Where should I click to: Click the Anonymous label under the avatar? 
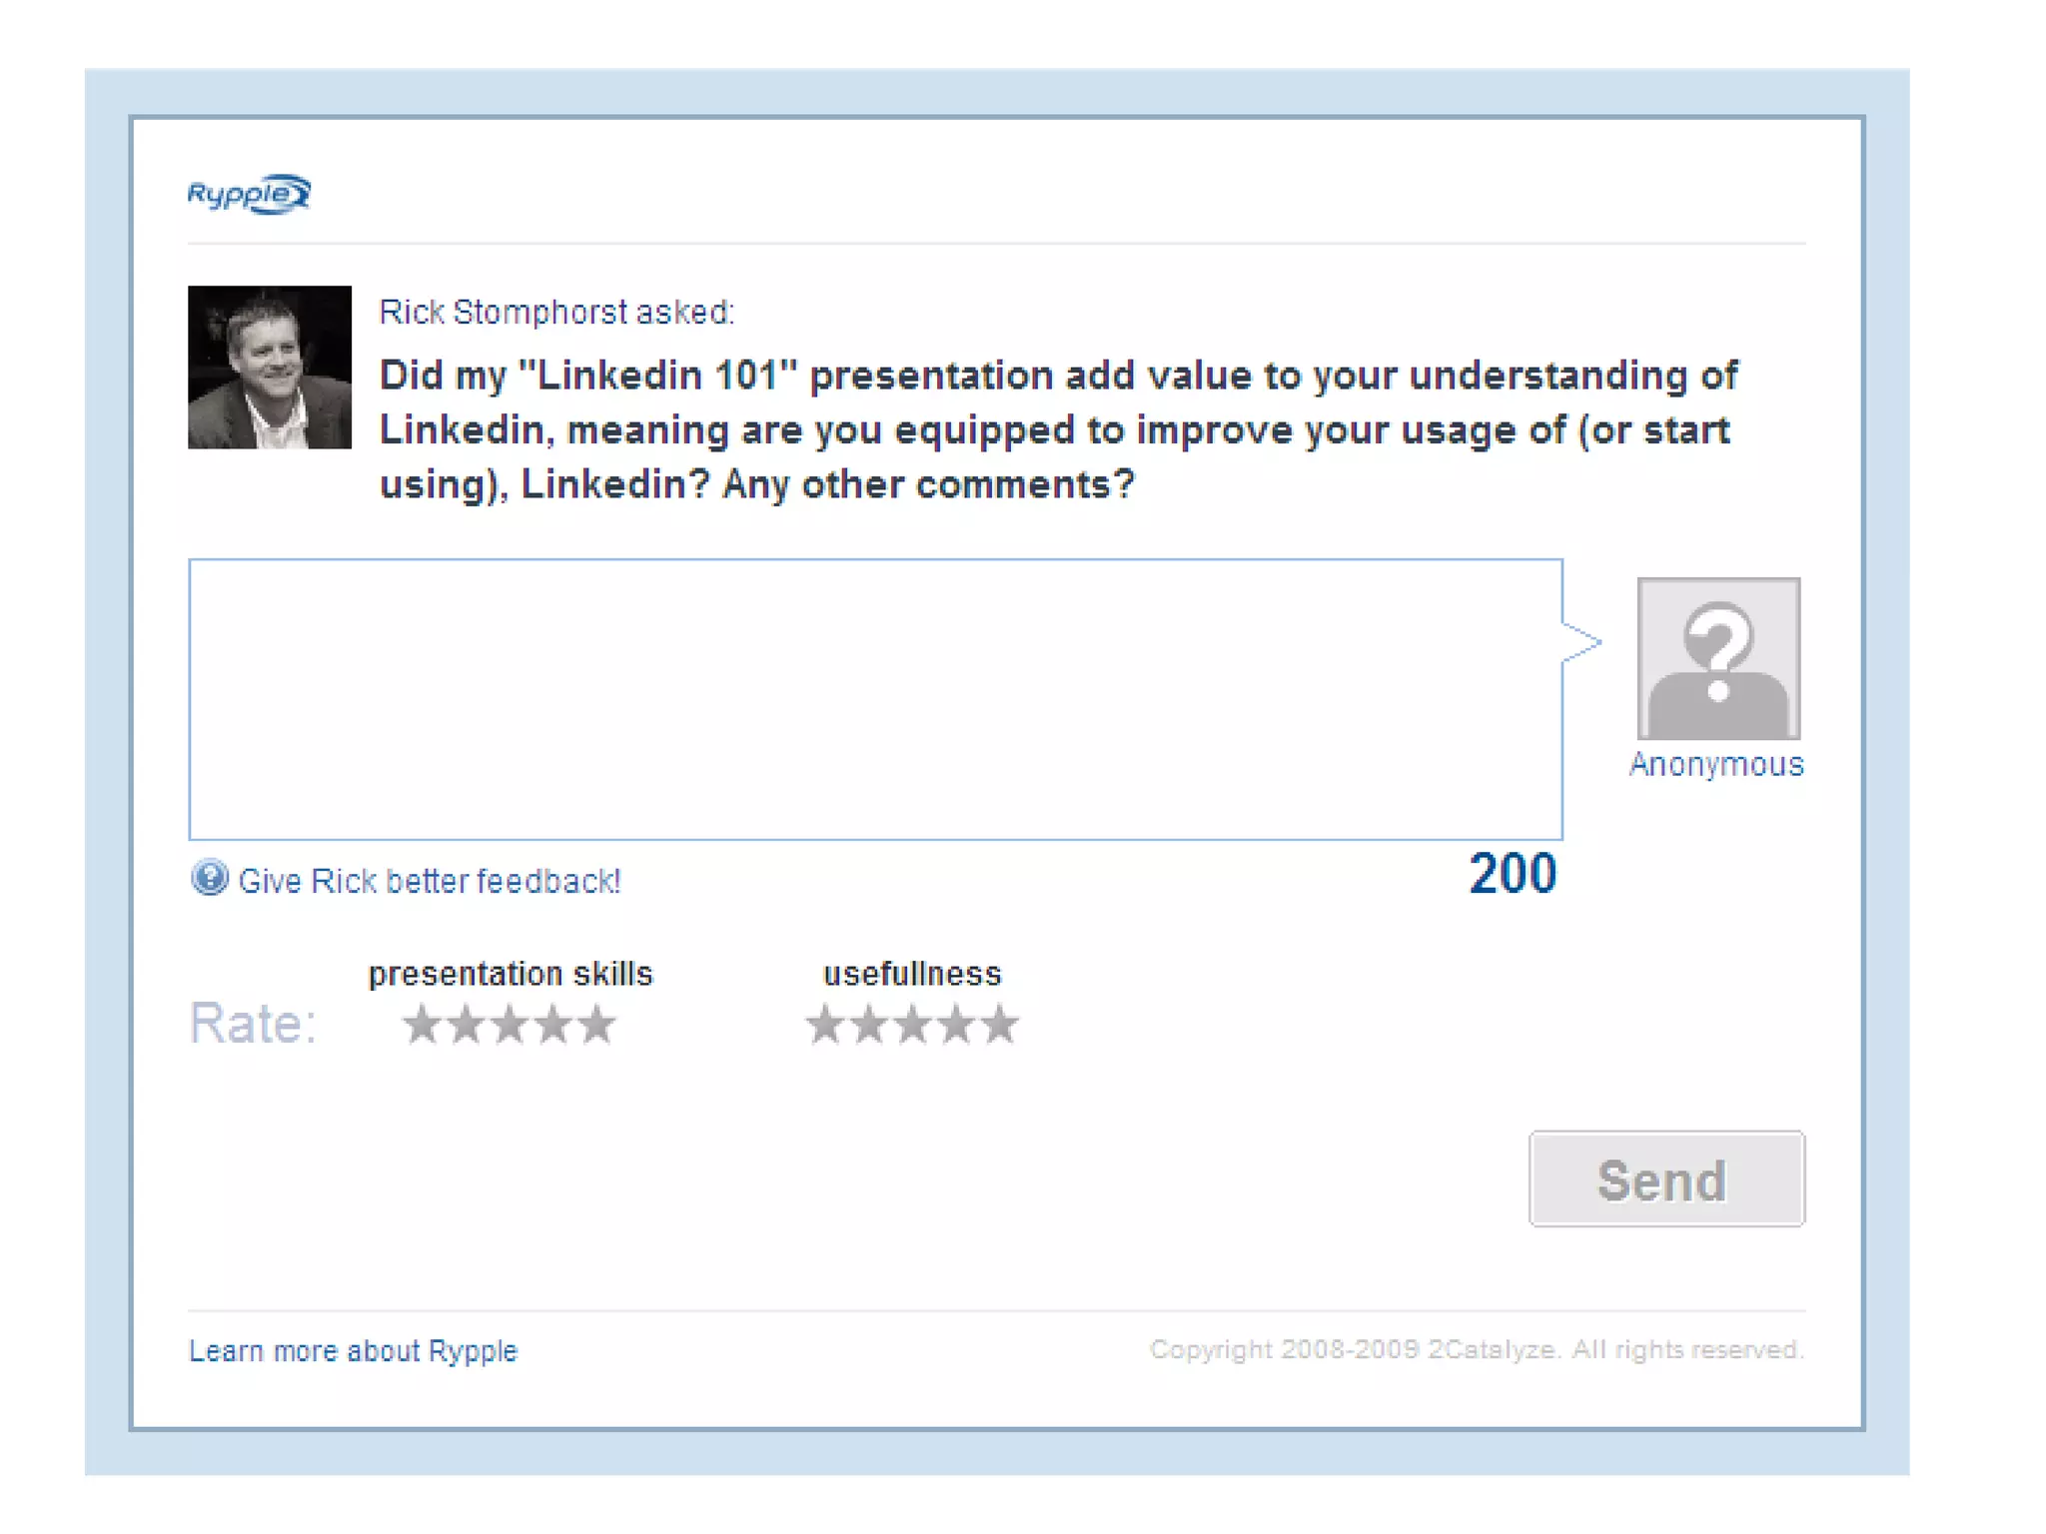[1716, 764]
